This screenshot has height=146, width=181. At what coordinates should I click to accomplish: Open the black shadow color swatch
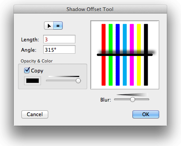coord(33,81)
